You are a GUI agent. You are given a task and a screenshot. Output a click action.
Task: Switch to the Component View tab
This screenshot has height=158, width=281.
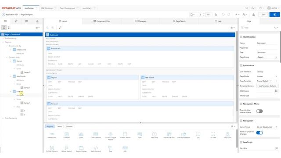point(101,21)
